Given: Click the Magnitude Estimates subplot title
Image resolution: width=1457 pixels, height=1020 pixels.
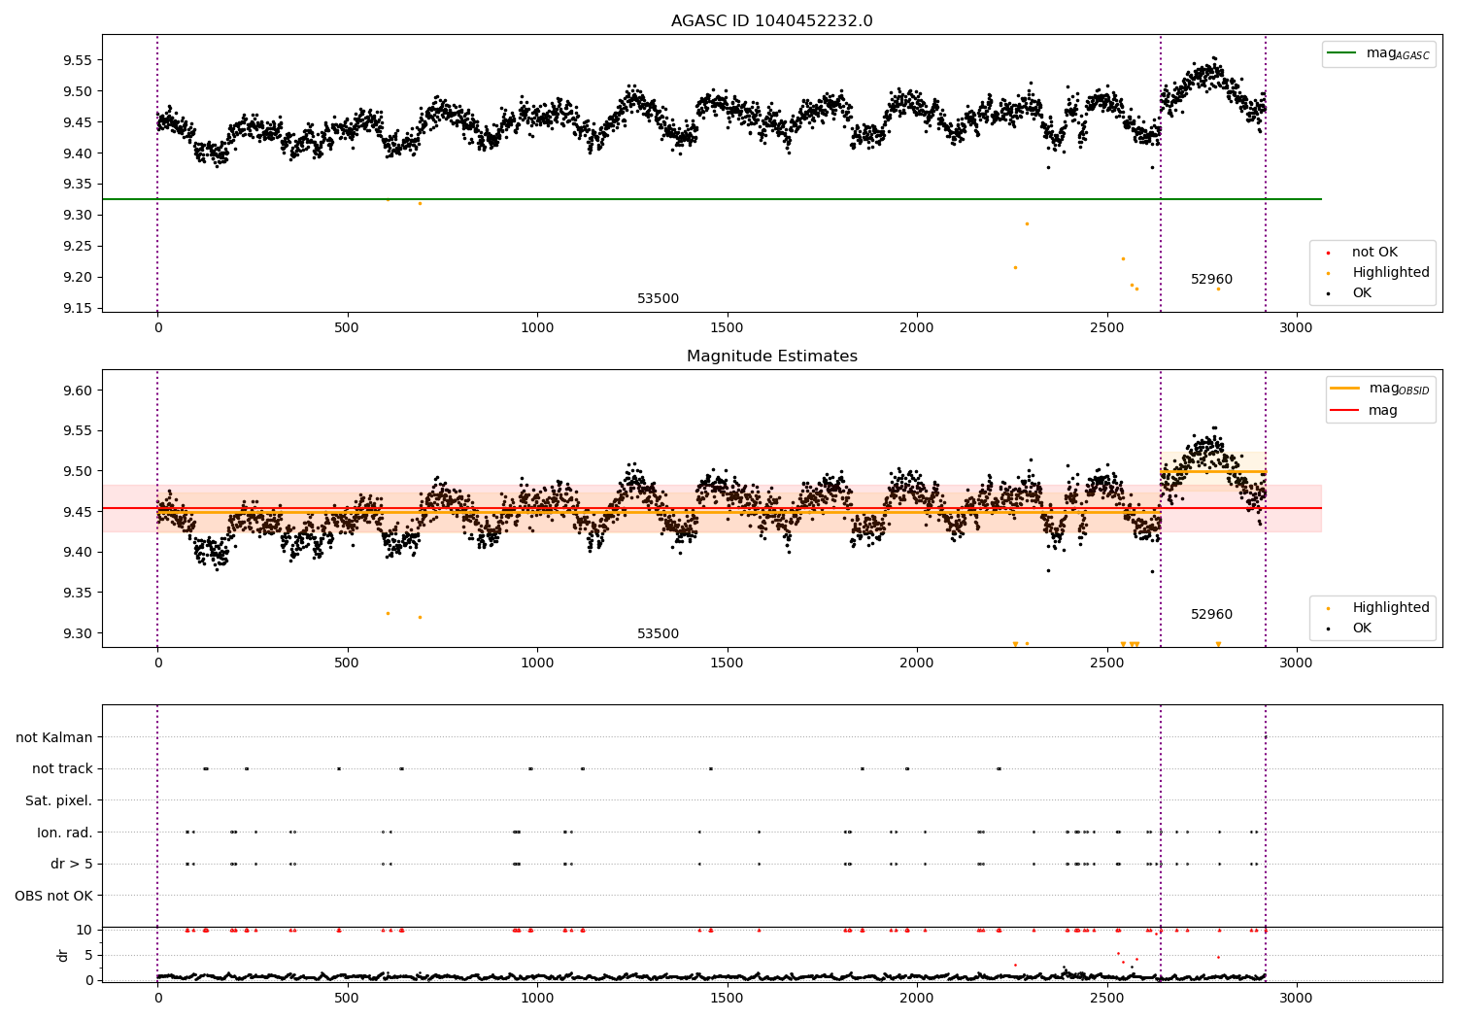Looking at the screenshot, I should point(771,357).
